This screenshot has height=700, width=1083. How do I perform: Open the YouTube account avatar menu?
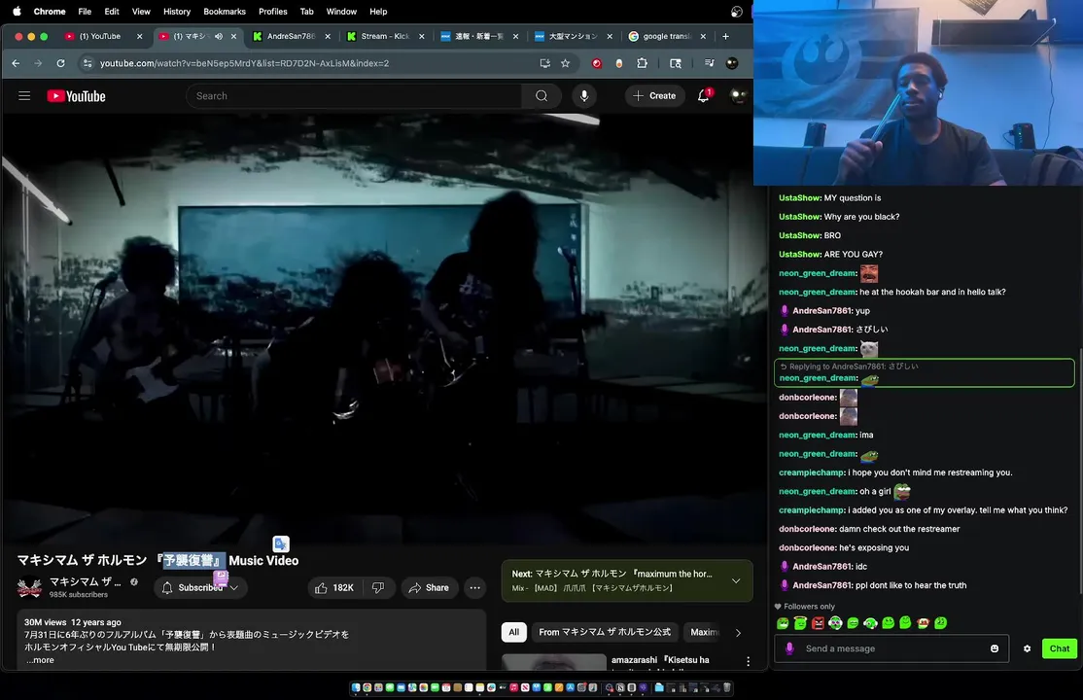point(738,96)
